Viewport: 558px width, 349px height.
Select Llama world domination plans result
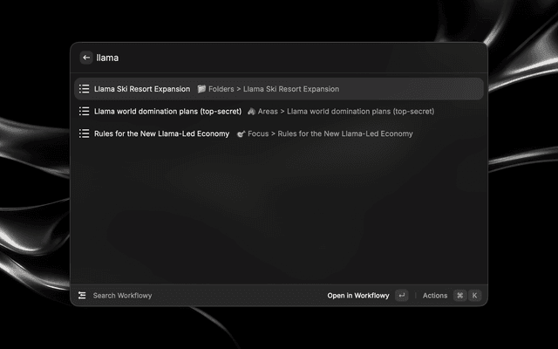[x=279, y=111]
